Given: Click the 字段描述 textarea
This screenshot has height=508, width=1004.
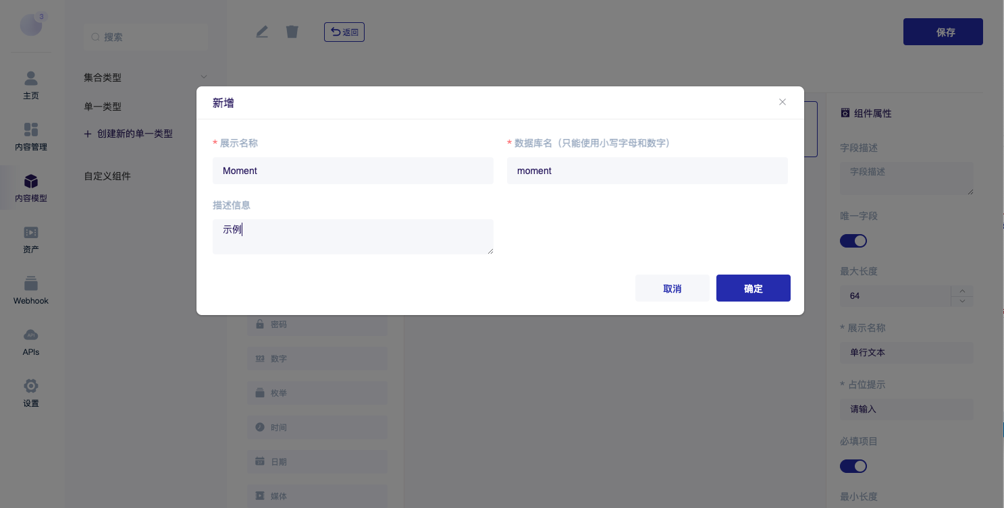Looking at the screenshot, I should point(907,179).
